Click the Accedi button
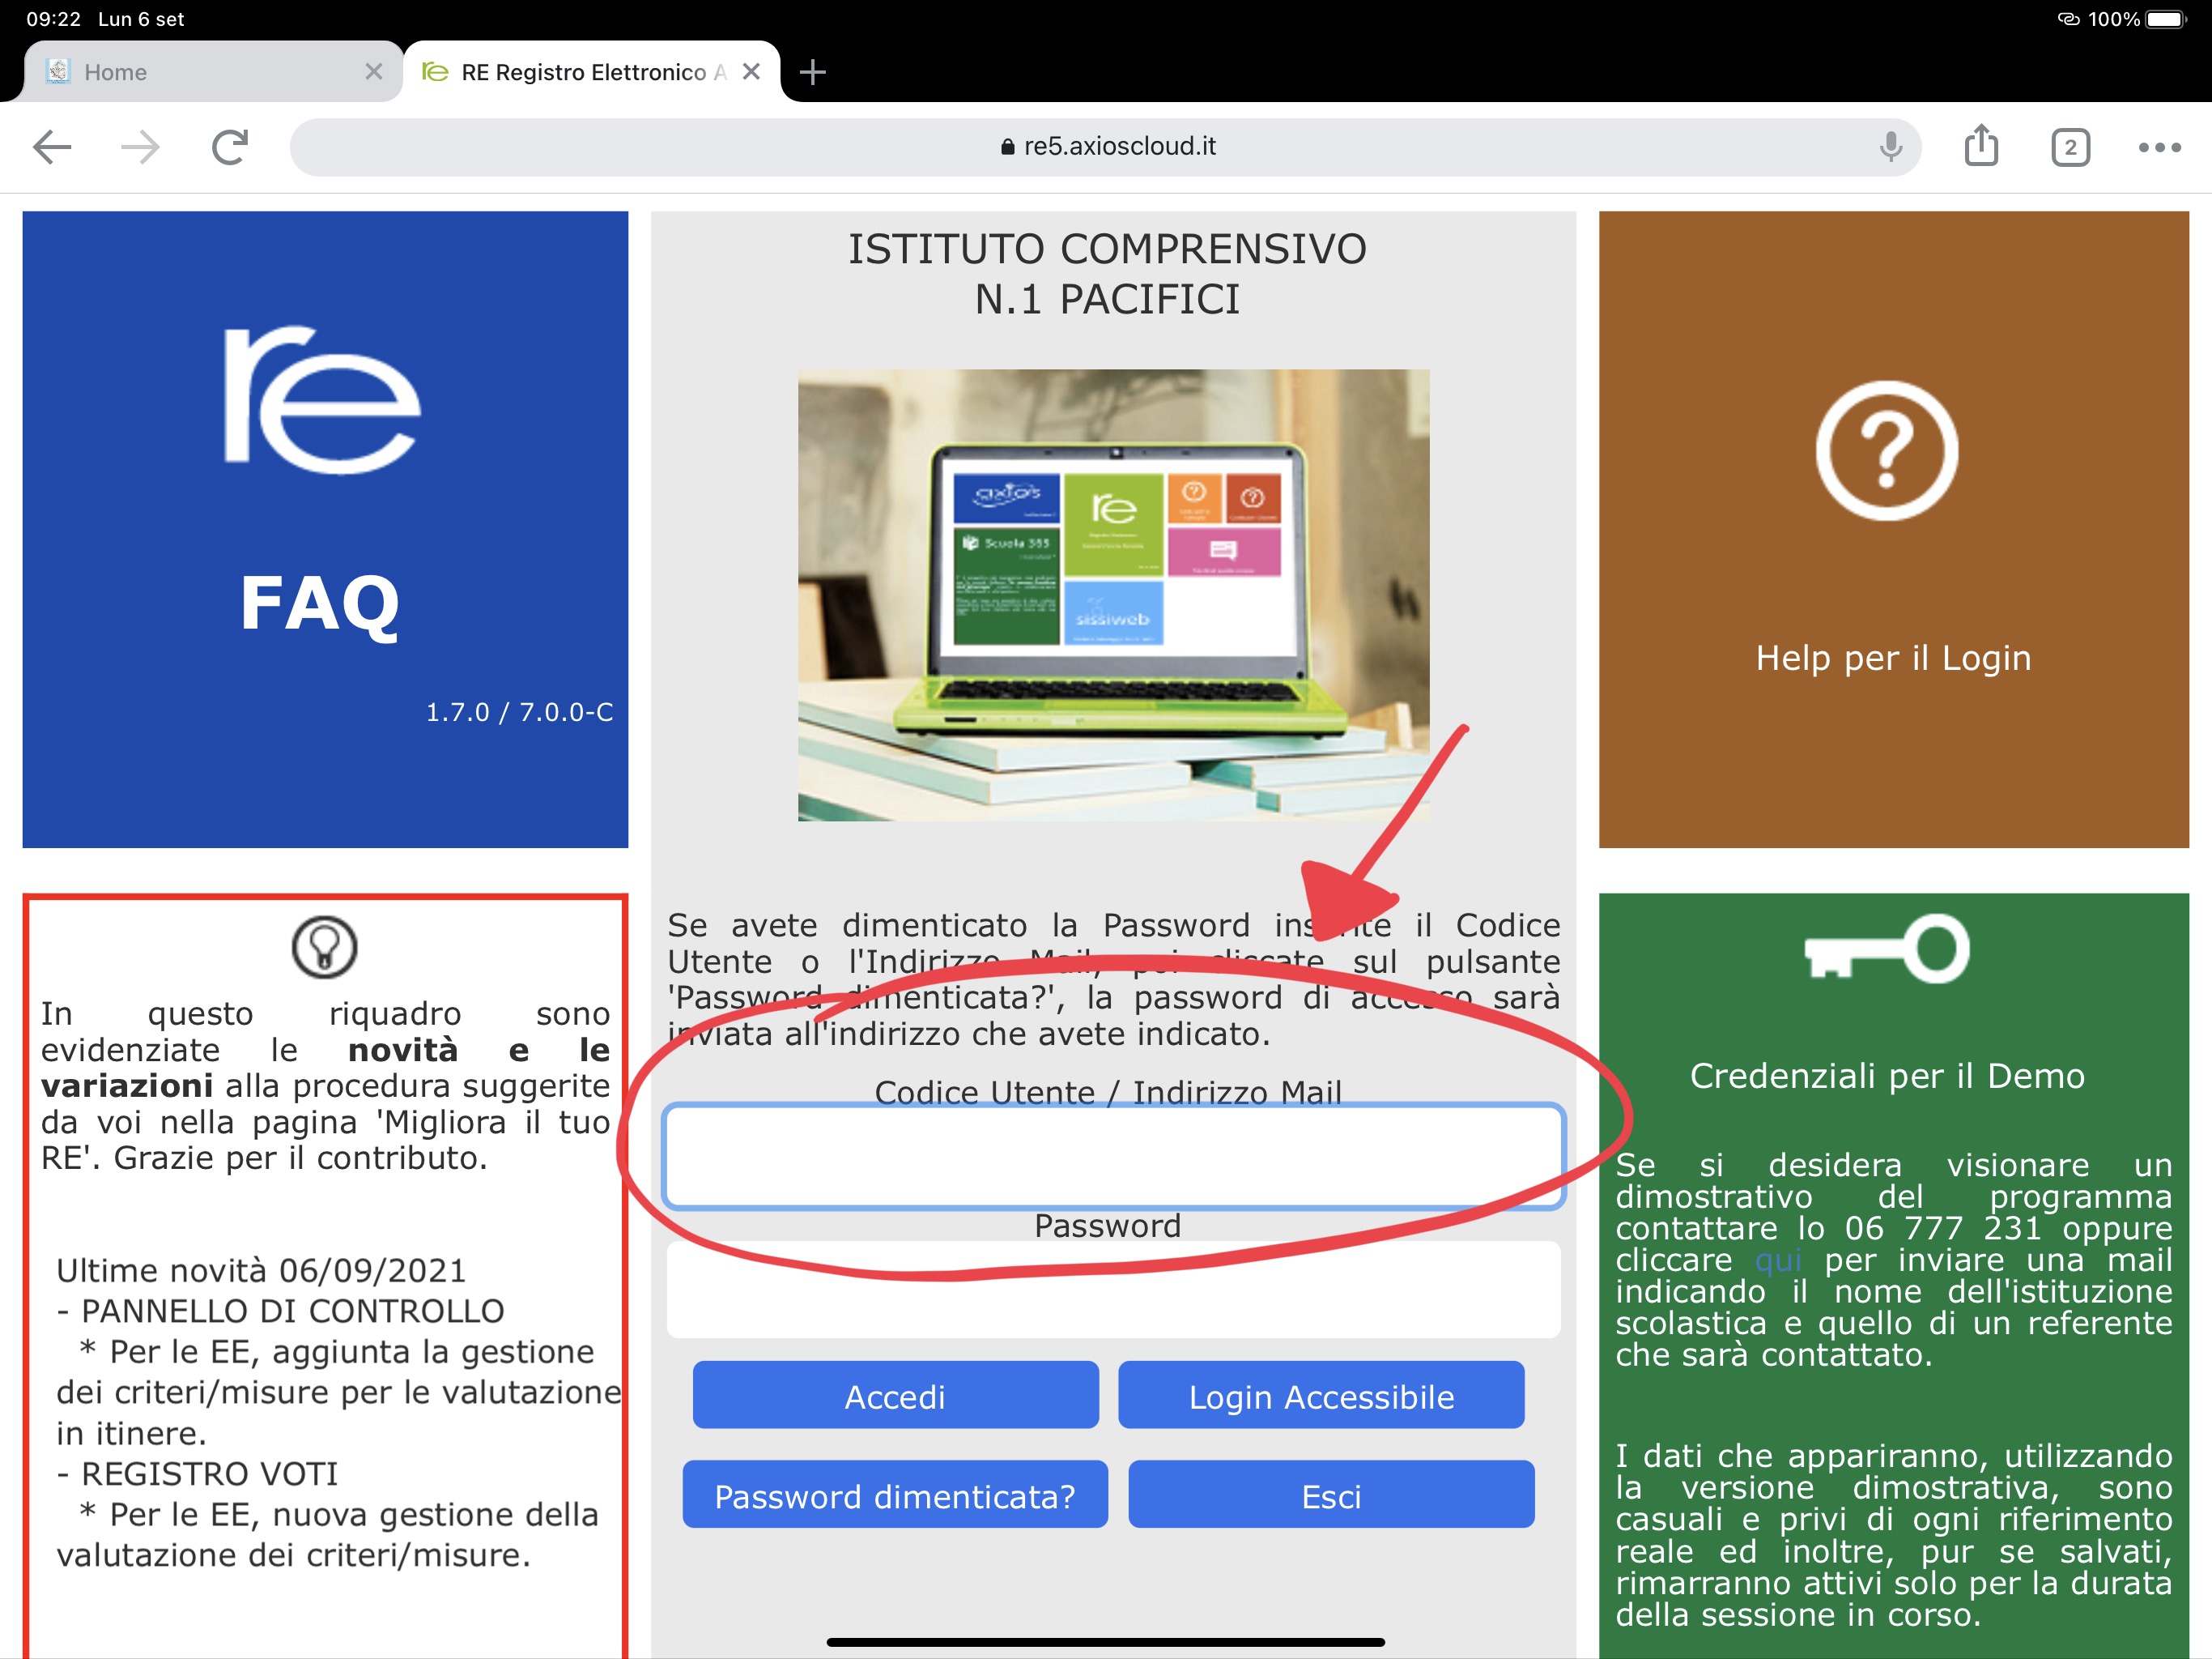 pos(895,1395)
